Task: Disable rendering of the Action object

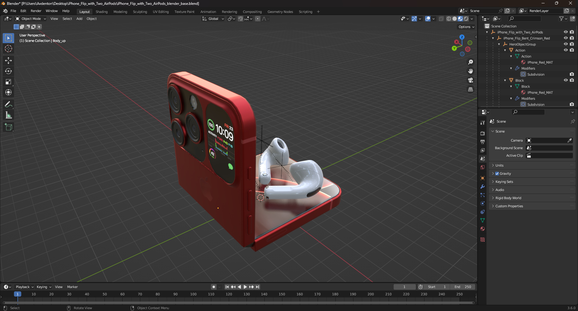Action: pyautogui.click(x=572, y=50)
